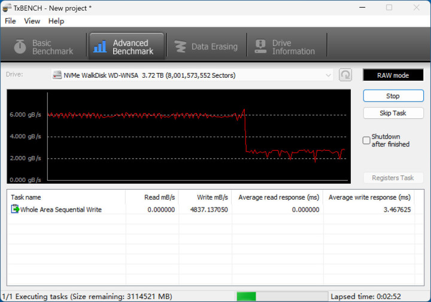The width and height of the screenshot is (431, 302).
Task: Click the Lapsed time status text
Action: pos(366,297)
